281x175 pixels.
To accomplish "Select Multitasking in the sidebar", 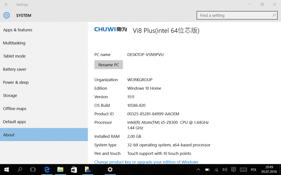I will [x=44, y=43].
